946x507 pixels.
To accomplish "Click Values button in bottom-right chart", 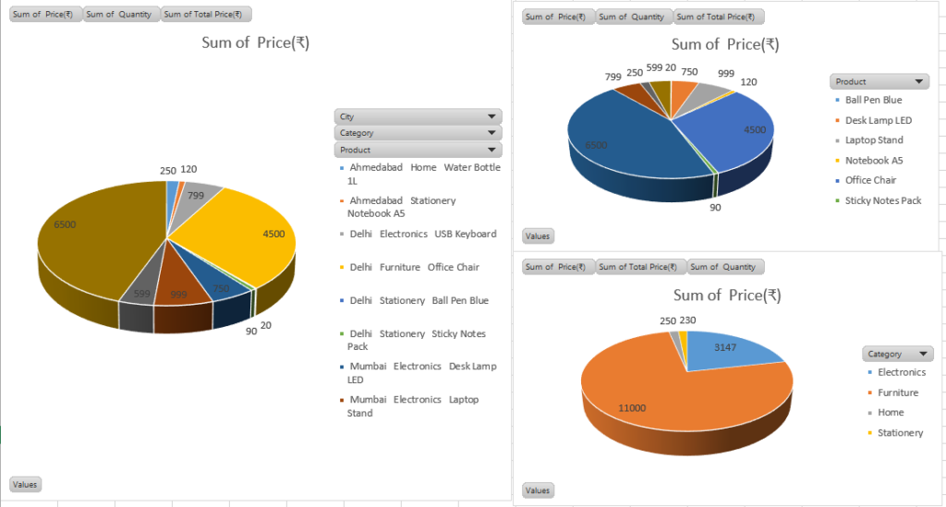I will tap(538, 490).
